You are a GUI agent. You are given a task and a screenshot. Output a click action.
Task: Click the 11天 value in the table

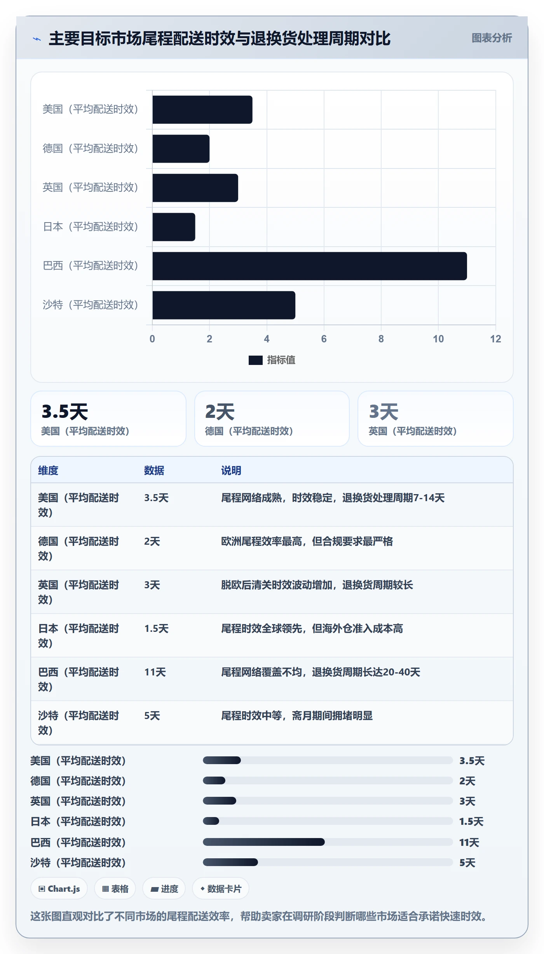(x=155, y=672)
